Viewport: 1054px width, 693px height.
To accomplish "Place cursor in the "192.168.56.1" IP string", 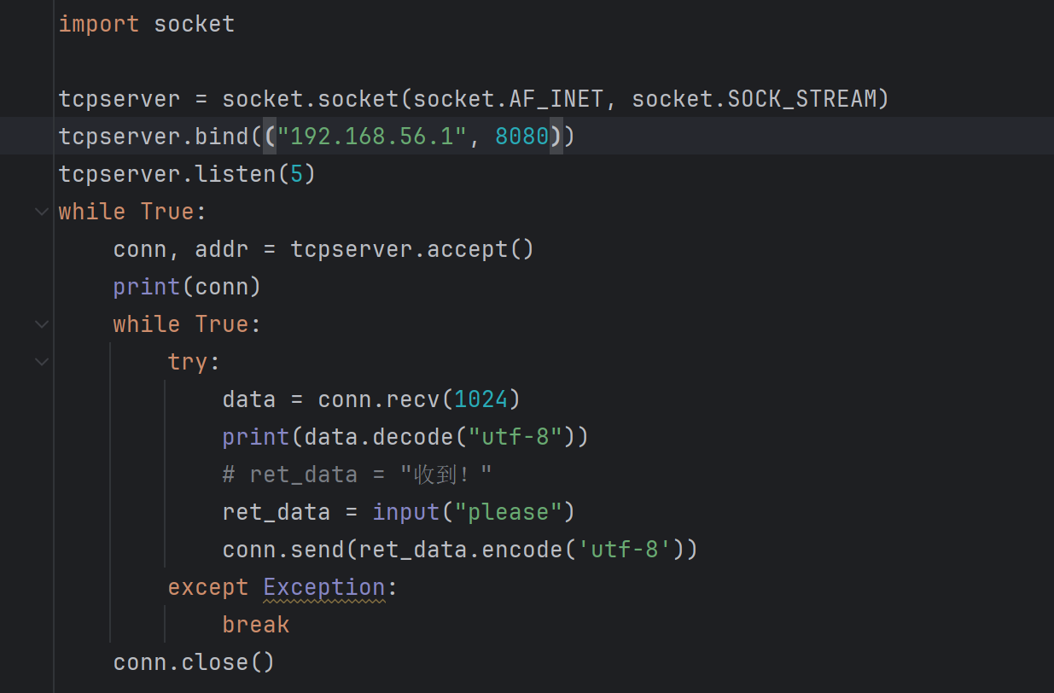I will pos(371,137).
